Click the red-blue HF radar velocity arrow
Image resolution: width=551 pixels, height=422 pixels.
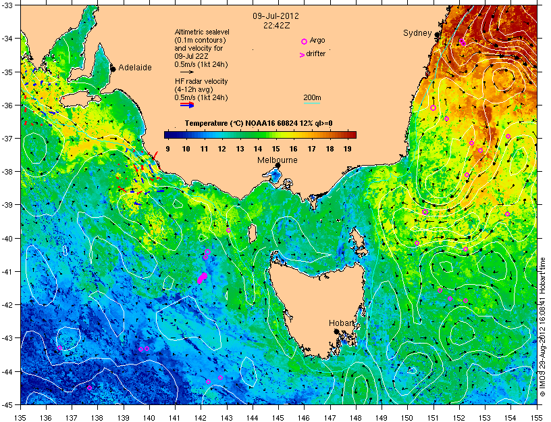pos(187,105)
